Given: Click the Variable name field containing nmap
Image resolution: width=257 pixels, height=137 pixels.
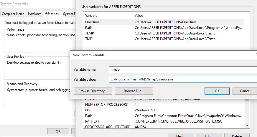Looking at the screenshot, I should (x=183, y=70).
